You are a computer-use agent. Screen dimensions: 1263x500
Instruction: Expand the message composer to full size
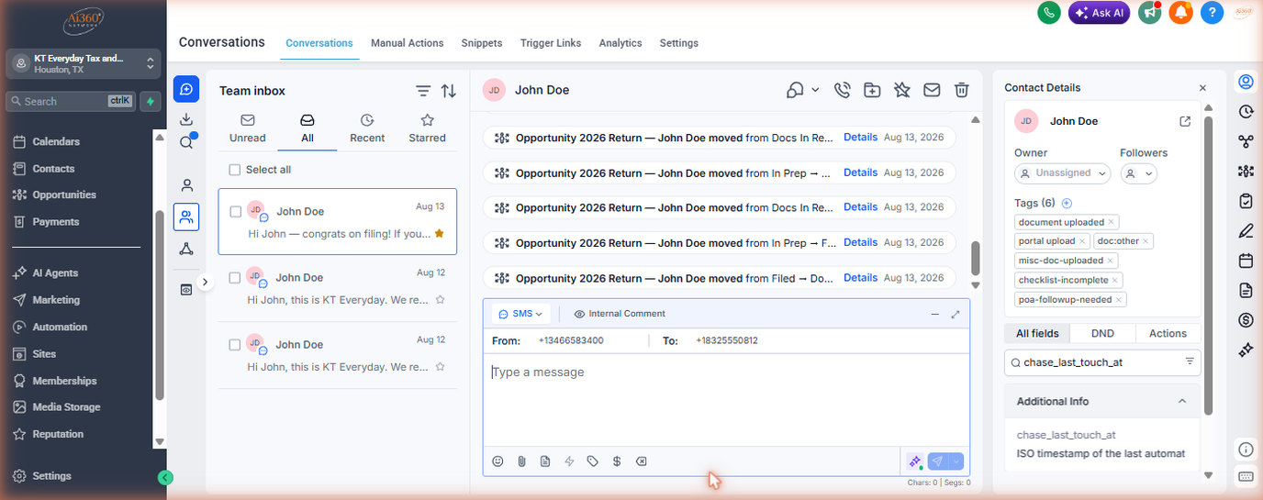tap(956, 314)
